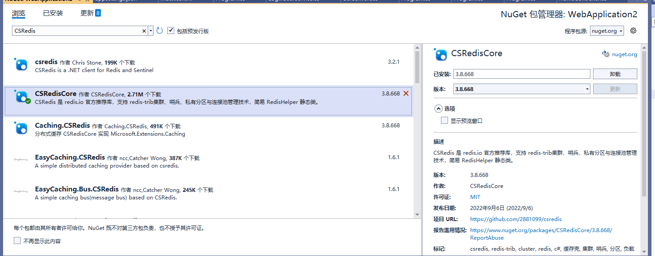This screenshot has height=256, width=655.
Task: Open the ReportAbuse link
Action: 541,234
